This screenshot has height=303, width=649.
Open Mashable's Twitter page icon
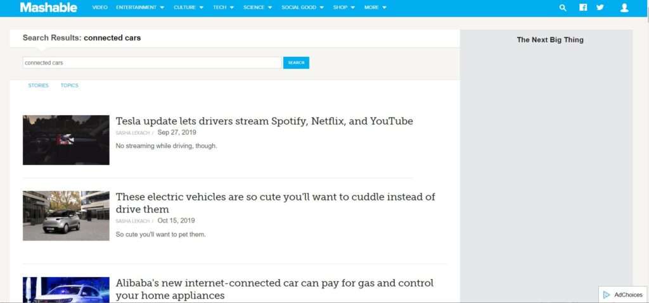tap(600, 8)
